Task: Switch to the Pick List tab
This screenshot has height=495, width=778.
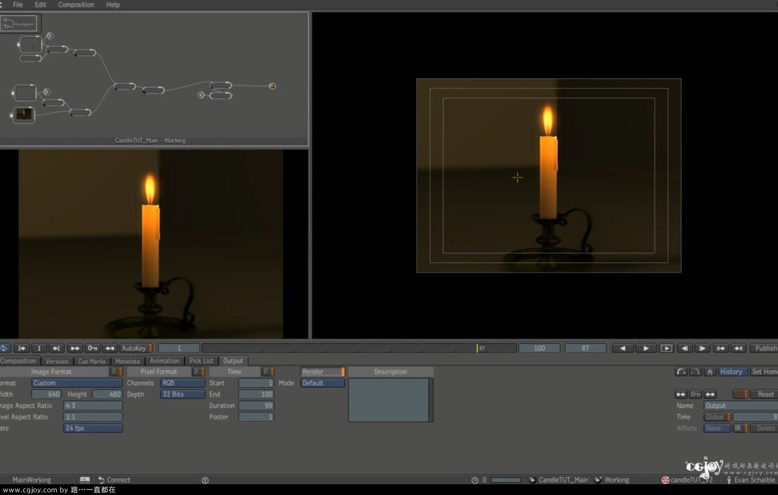Action: 201,361
